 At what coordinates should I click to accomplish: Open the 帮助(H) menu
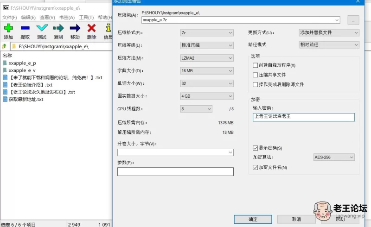click(x=105, y=18)
